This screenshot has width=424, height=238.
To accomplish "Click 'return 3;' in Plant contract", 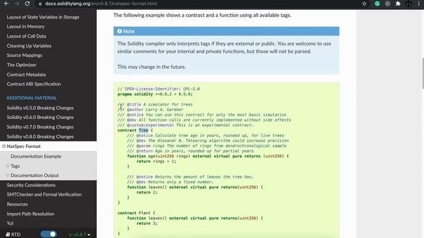I will pyautogui.click(x=147, y=223).
